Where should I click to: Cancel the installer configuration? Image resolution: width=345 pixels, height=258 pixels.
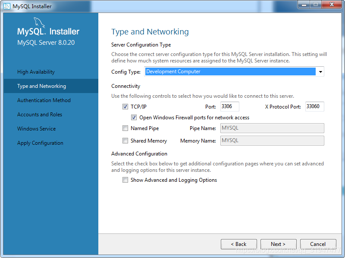tap(318, 244)
